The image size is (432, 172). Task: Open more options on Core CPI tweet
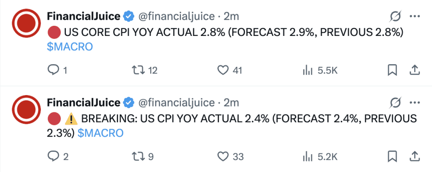(x=414, y=16)
